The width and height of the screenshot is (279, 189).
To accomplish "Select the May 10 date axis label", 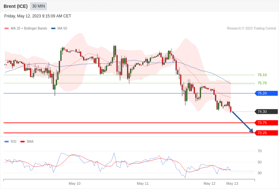I will (75, 183).
